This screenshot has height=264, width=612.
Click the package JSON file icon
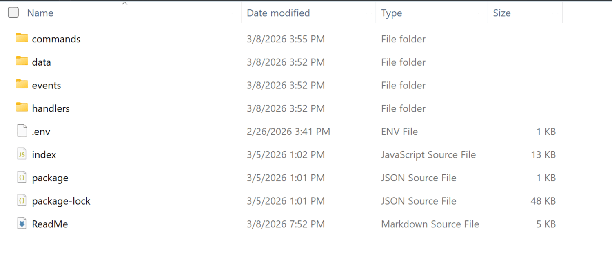coord(22,178)
